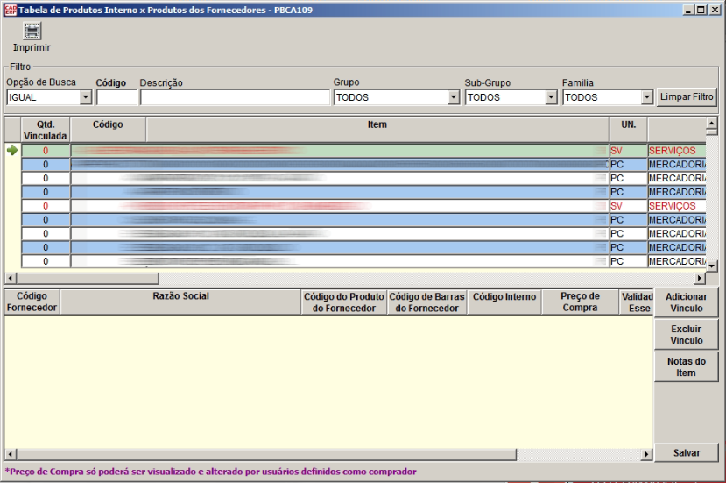Open the Sub-Grupo dropdown arrow
This screenshot has height=483, width=726.
(x=551, y=97)
